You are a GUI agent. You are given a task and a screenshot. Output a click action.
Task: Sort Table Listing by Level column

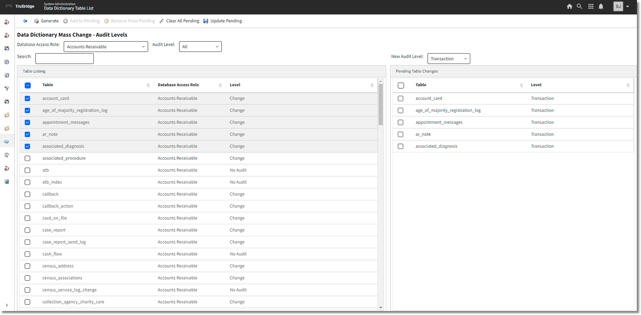372,85
